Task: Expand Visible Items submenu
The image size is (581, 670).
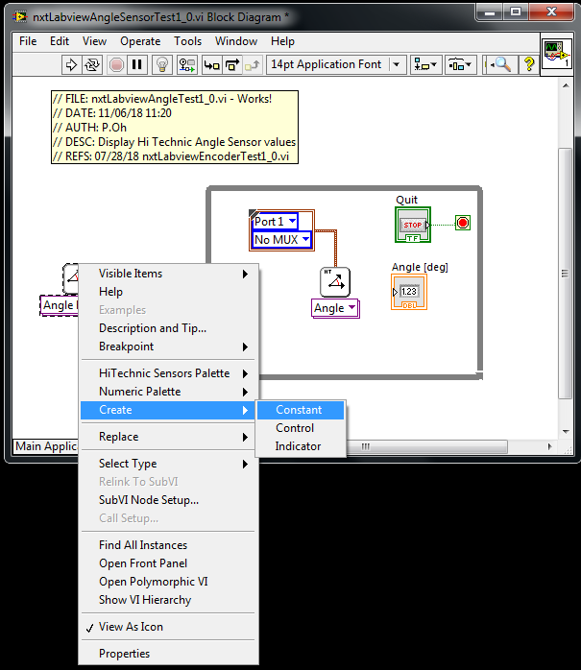Action: (169, 274)
